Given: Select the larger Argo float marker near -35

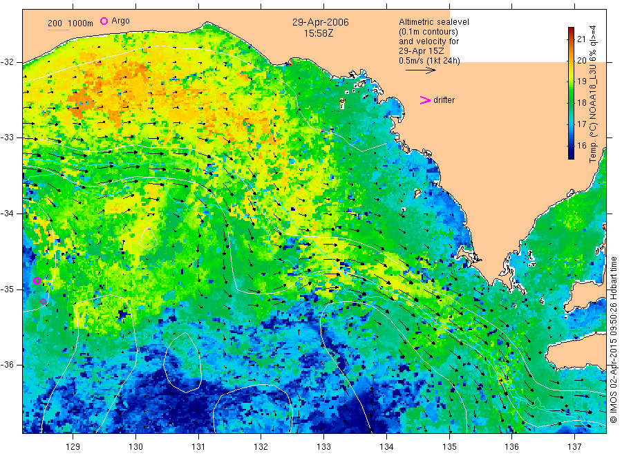Looking at the screenshot, I should [37, 281].
